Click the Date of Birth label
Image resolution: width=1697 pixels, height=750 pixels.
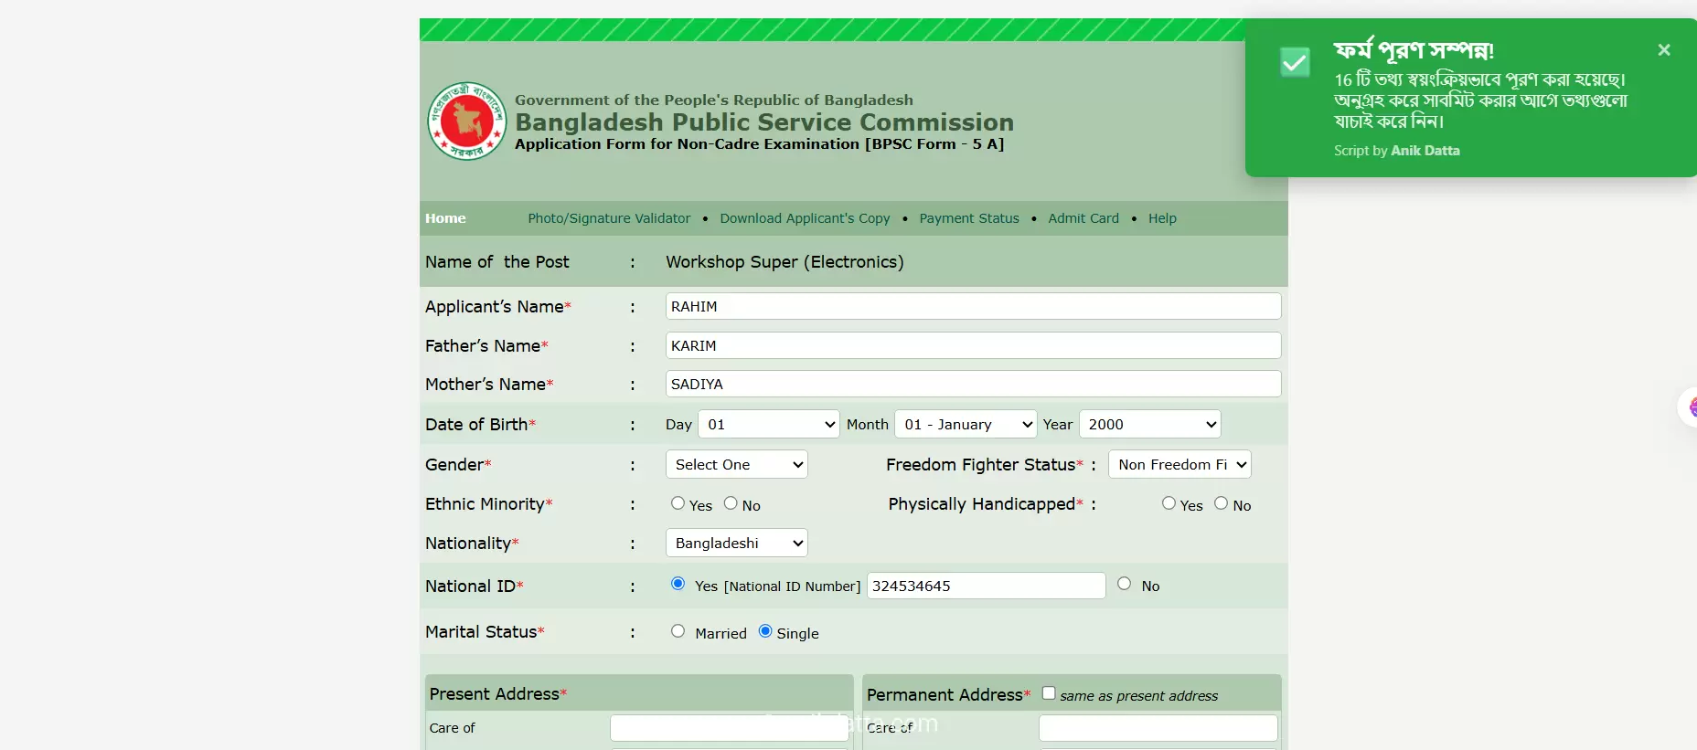[480, 425]
